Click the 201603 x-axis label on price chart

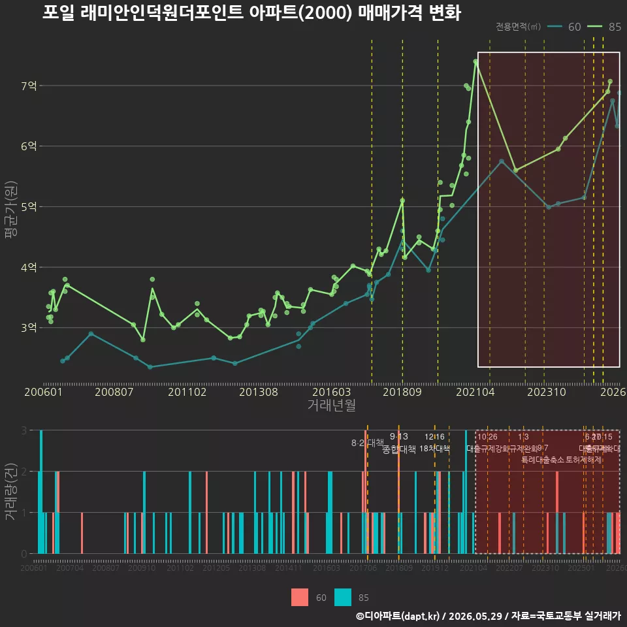click(x=332, y=392)
